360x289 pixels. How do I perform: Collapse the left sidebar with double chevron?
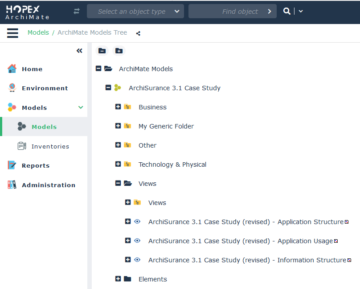coord(79,51)
